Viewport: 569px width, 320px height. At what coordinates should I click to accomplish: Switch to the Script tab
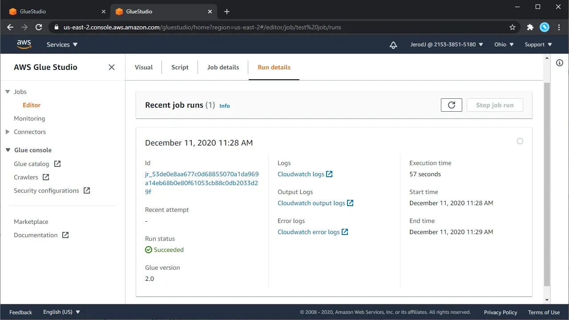tap(180, 67)
